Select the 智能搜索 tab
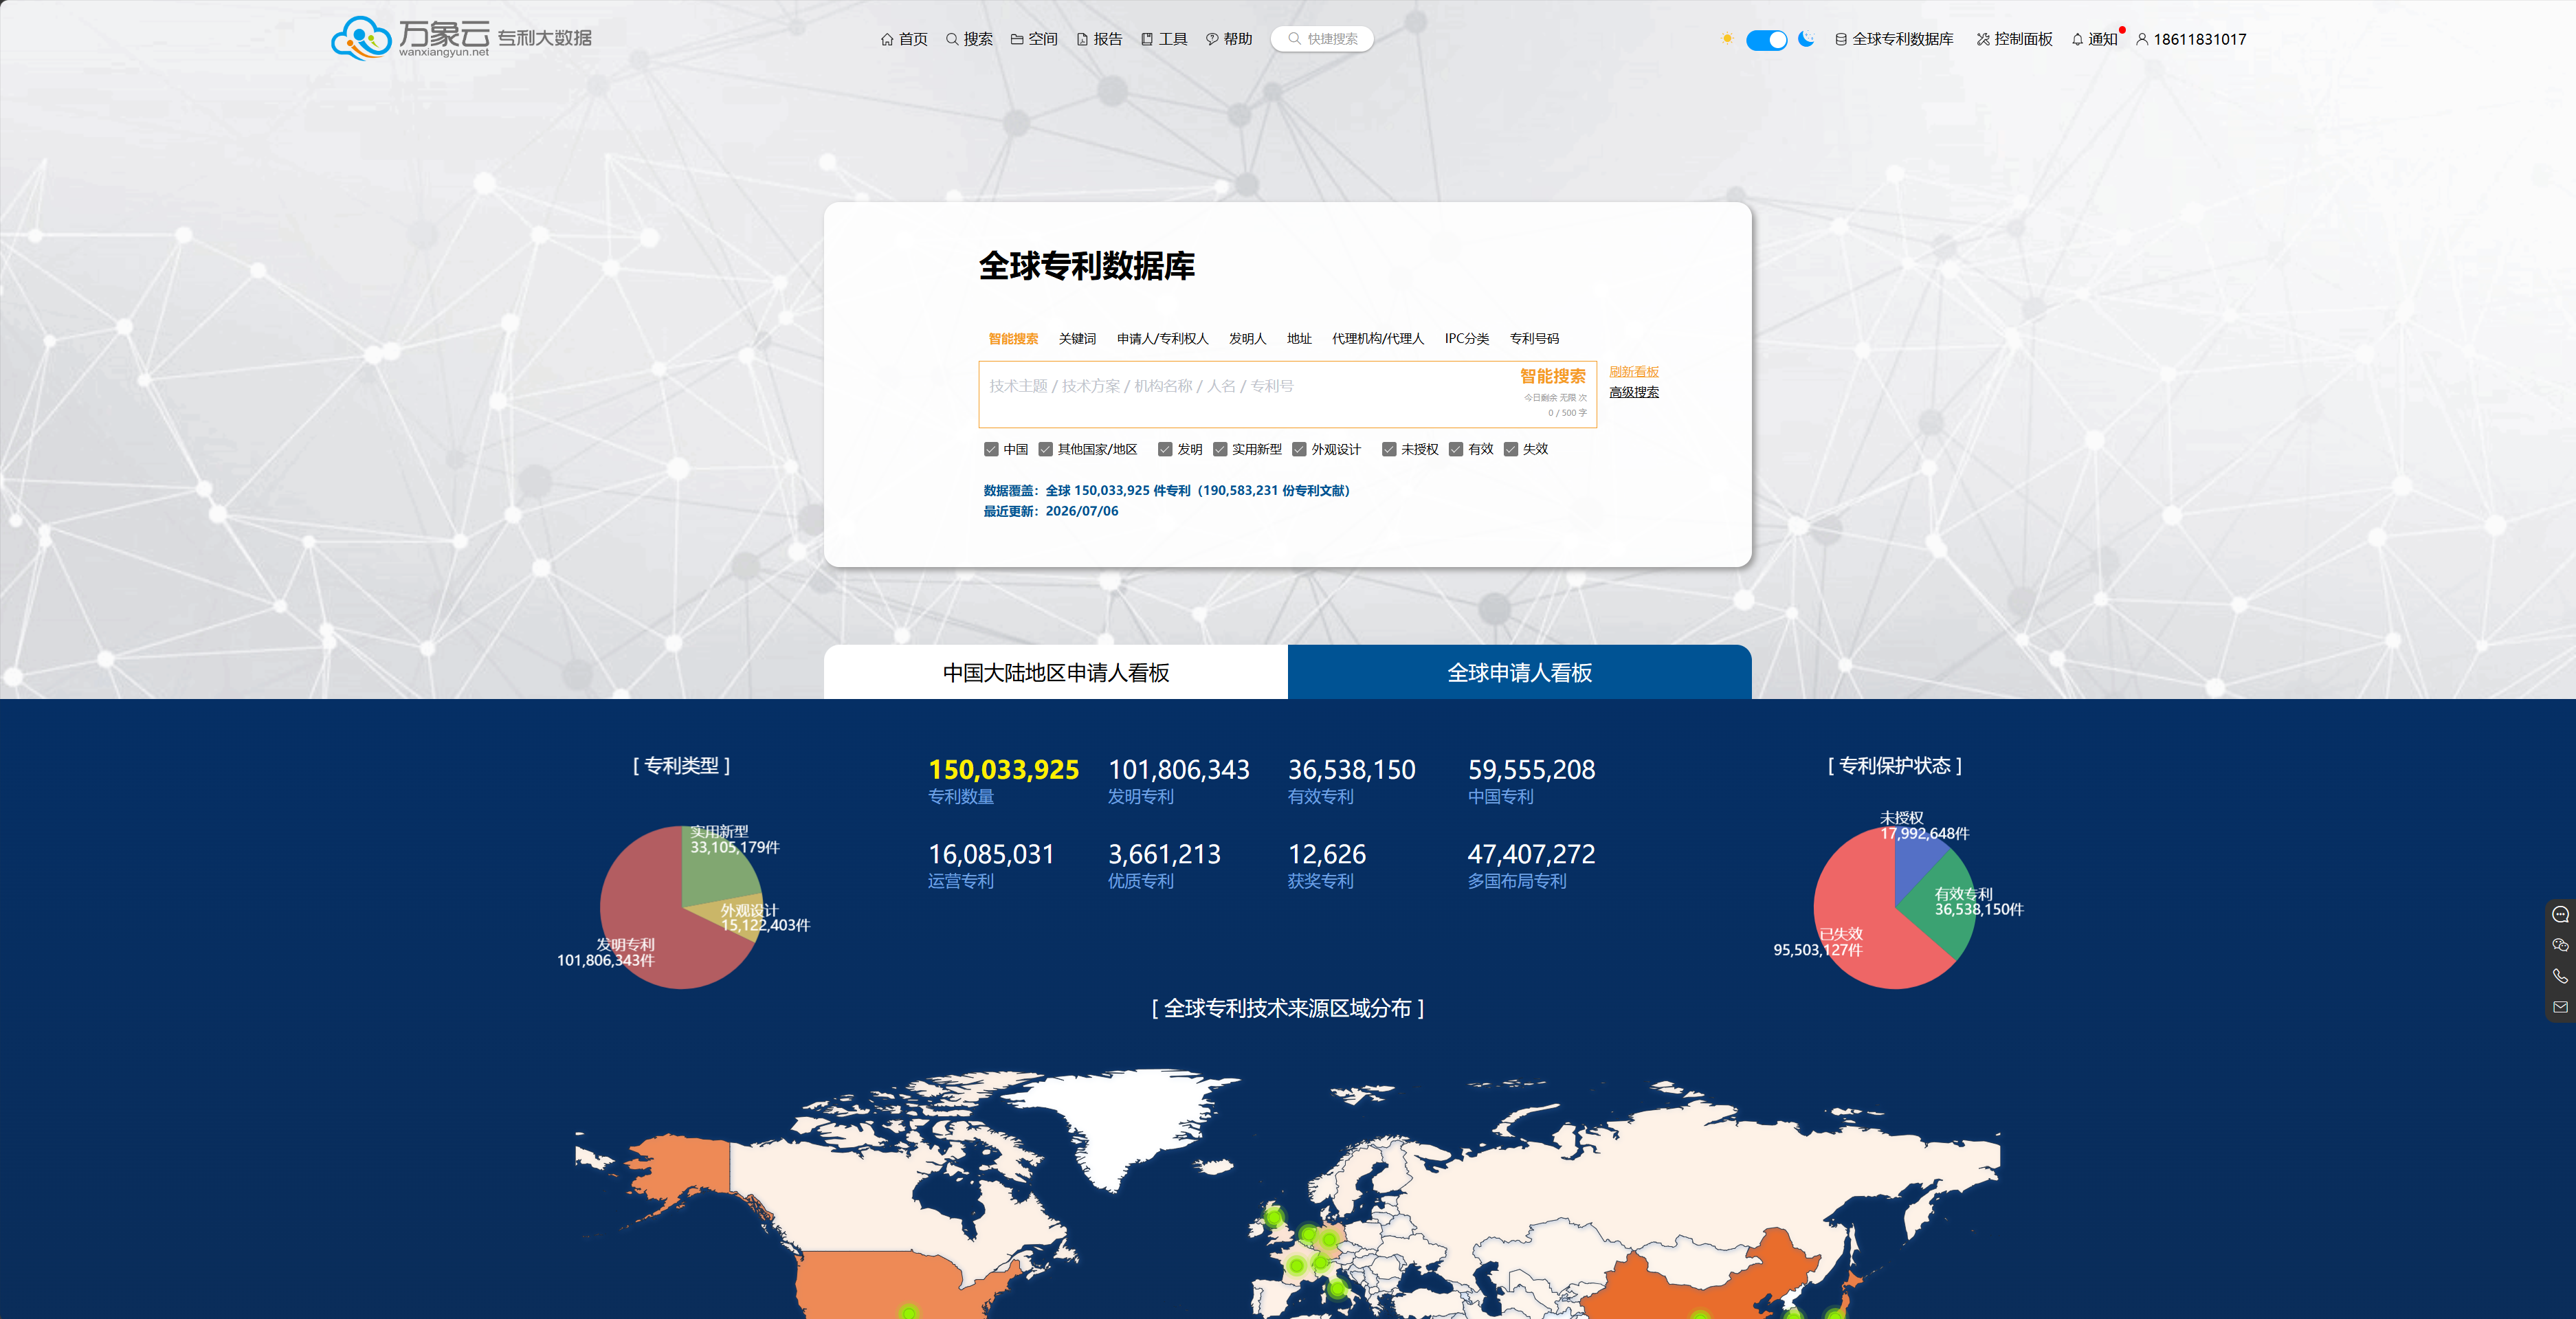2576x1319 pixels. 1013,339
